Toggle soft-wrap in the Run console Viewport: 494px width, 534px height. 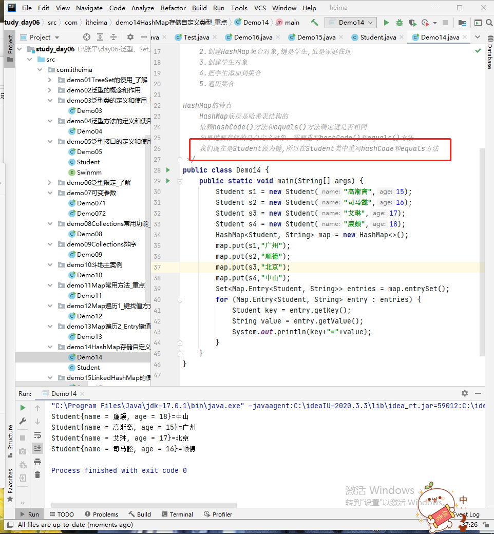[x=37, y=435]
